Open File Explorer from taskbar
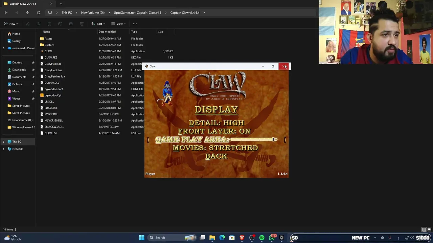 click(x=212, y=238)
